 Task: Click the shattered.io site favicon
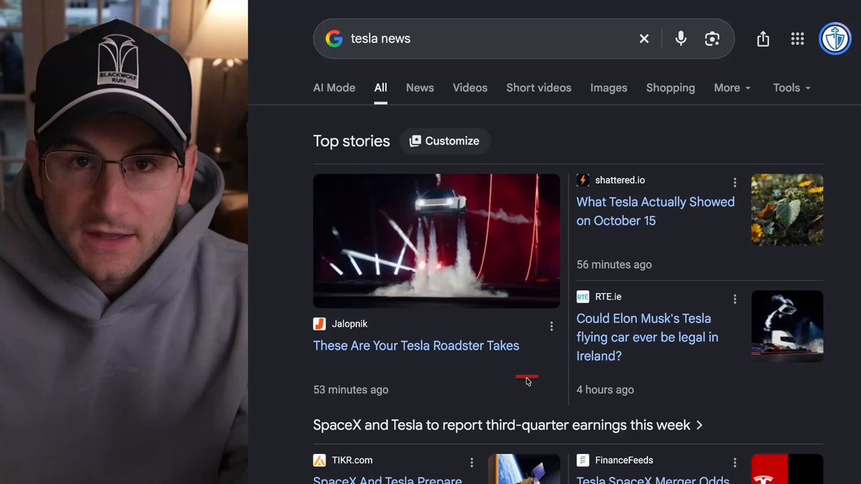click(583, 180)
